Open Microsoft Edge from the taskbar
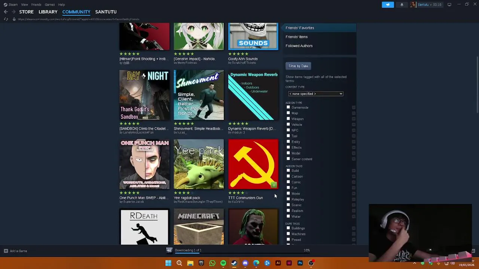 [x=256, y=263]
